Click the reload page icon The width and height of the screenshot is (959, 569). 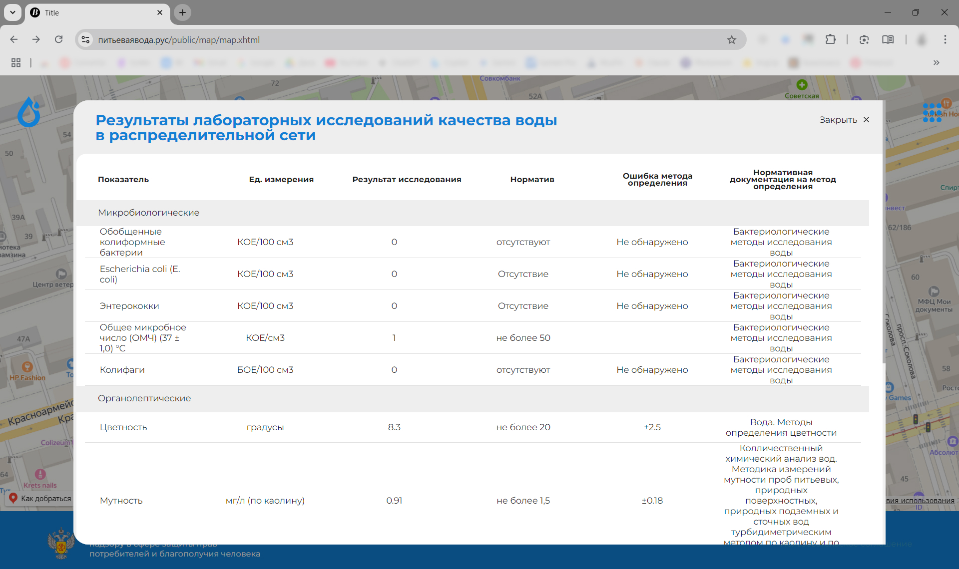click(59, 40)
